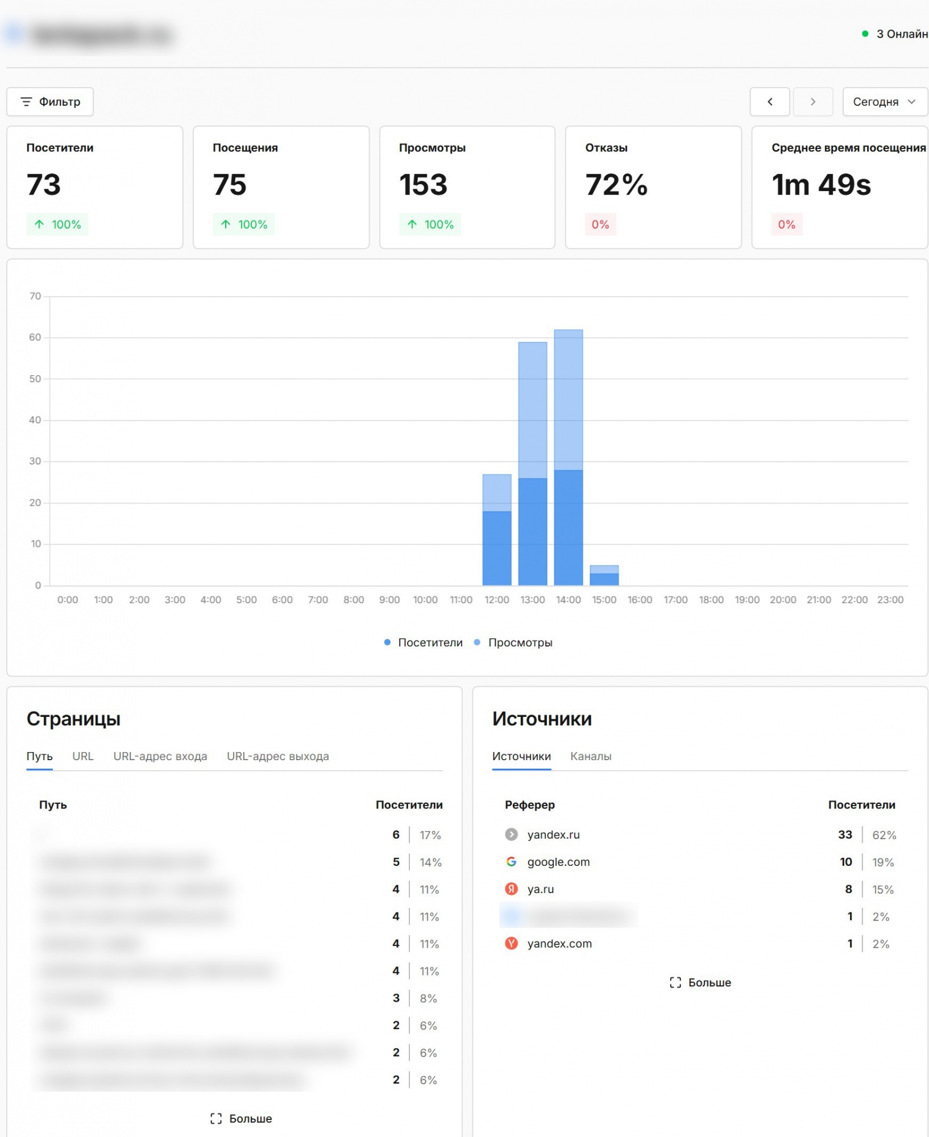929x1137 pixels.
Task: Select the URL-адрес выхода tab
Action: pyautogui.click(x=278, y=756)
